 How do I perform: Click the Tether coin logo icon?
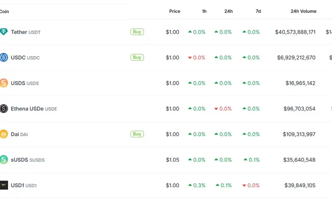coord(3,32)
